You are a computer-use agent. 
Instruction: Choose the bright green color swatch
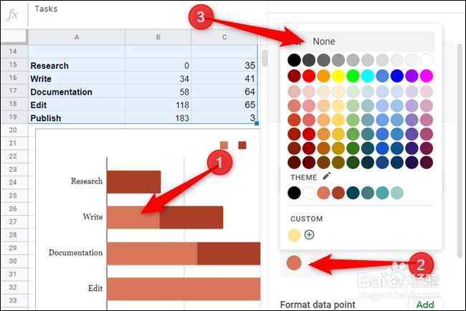353,76
